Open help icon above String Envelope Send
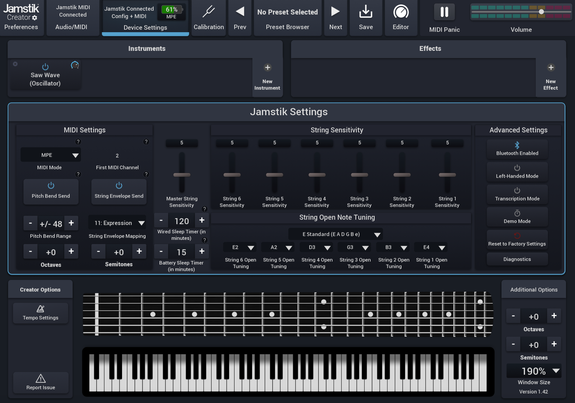Viewport: 575px width, 403px height. [146, 174]
